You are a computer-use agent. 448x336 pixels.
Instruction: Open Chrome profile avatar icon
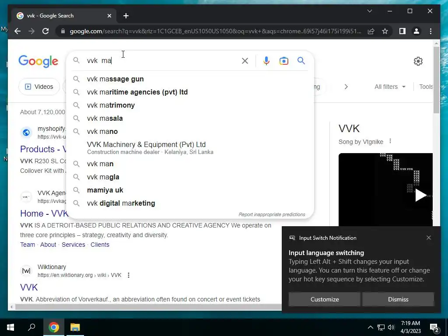coord(416,31)
